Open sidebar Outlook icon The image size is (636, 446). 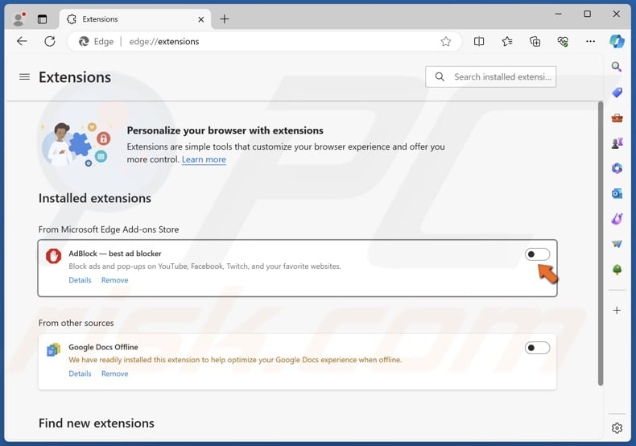[617, 194]
